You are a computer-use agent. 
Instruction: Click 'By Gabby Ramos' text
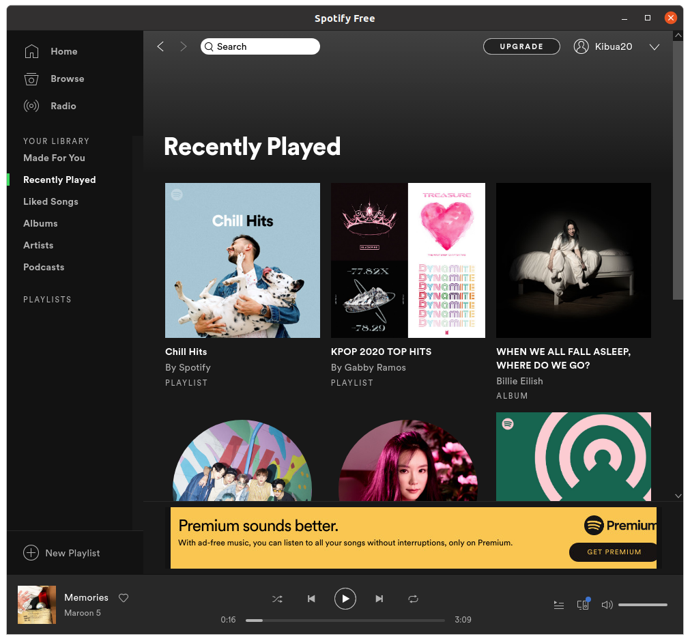coord(369,368)
